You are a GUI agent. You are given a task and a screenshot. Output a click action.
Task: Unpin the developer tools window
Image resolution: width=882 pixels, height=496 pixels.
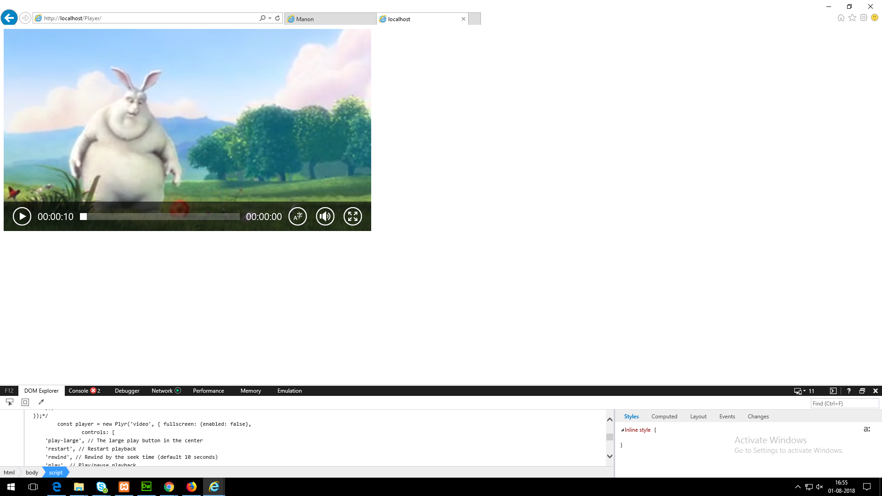point(862,391)
